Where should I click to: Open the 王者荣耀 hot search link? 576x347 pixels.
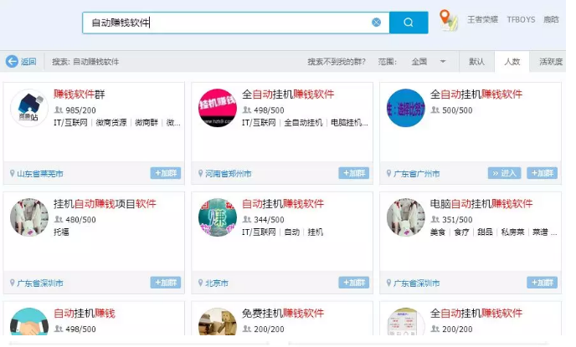[482, 19]
